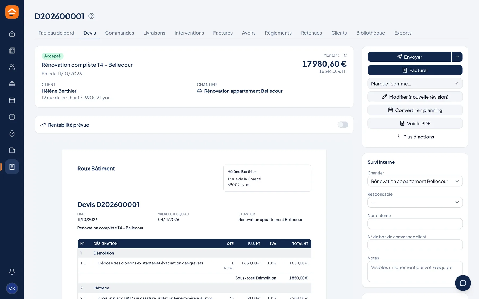Select the Exports tab

(x=403, y=33)
